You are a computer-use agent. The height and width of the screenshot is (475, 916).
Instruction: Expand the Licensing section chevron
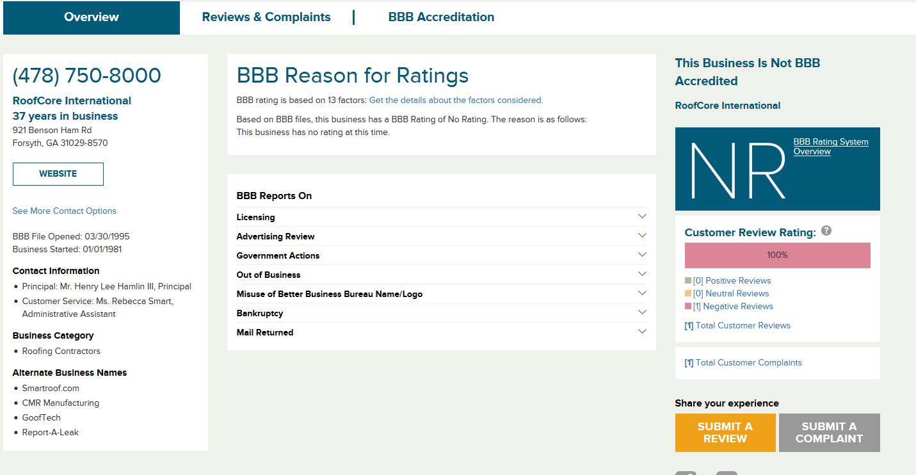point(642,216)
